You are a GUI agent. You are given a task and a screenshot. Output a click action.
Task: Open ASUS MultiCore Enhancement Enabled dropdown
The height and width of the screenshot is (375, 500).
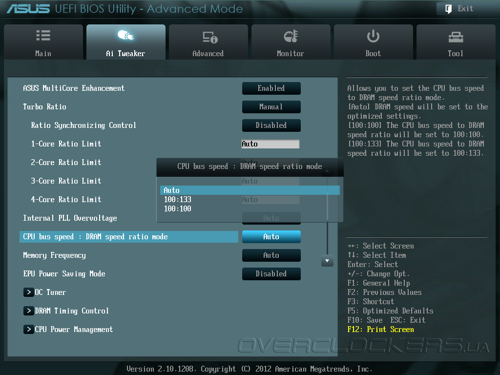click(x=271, y=88)
